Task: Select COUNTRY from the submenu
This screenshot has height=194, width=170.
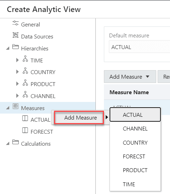Action: click(135, 143)
